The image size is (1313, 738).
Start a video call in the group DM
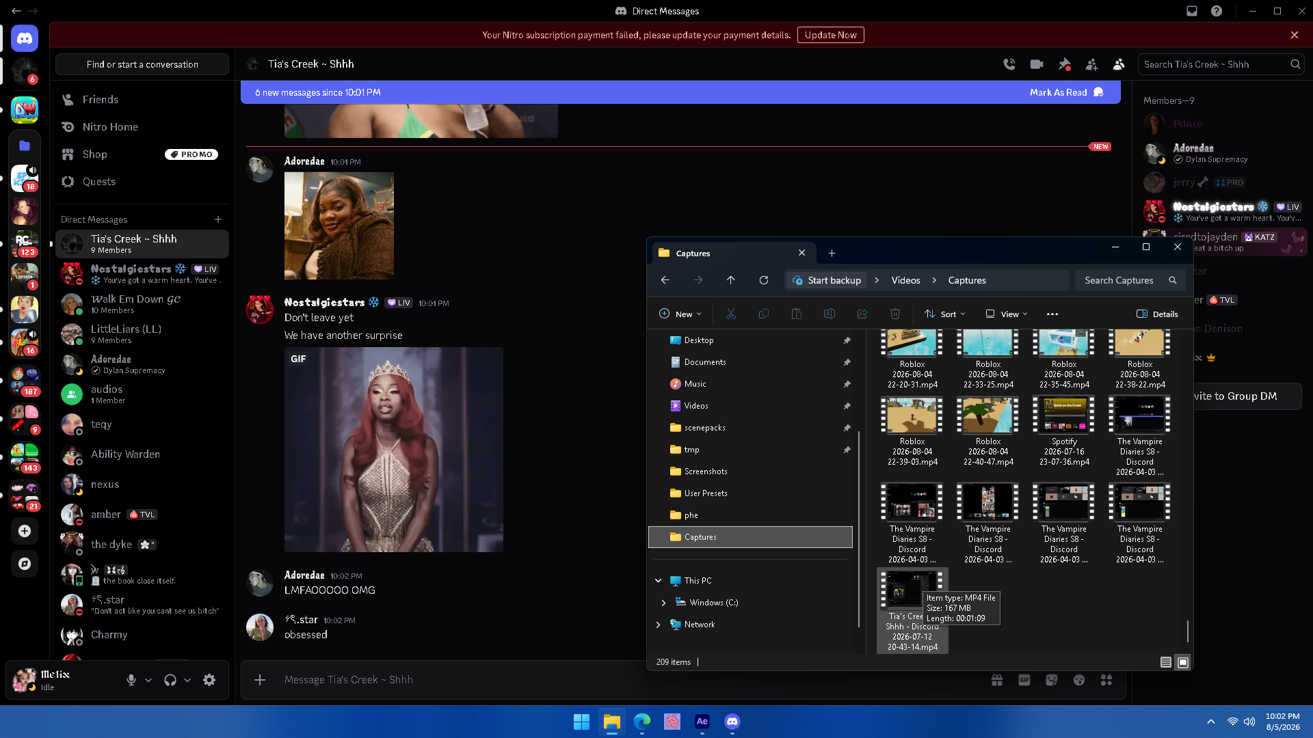(1037, 64)
